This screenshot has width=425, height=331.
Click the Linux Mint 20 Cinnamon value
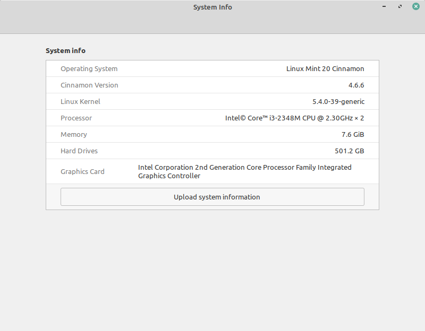[325, 68]
